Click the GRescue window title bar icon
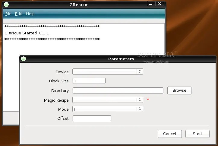 [6, 5]
